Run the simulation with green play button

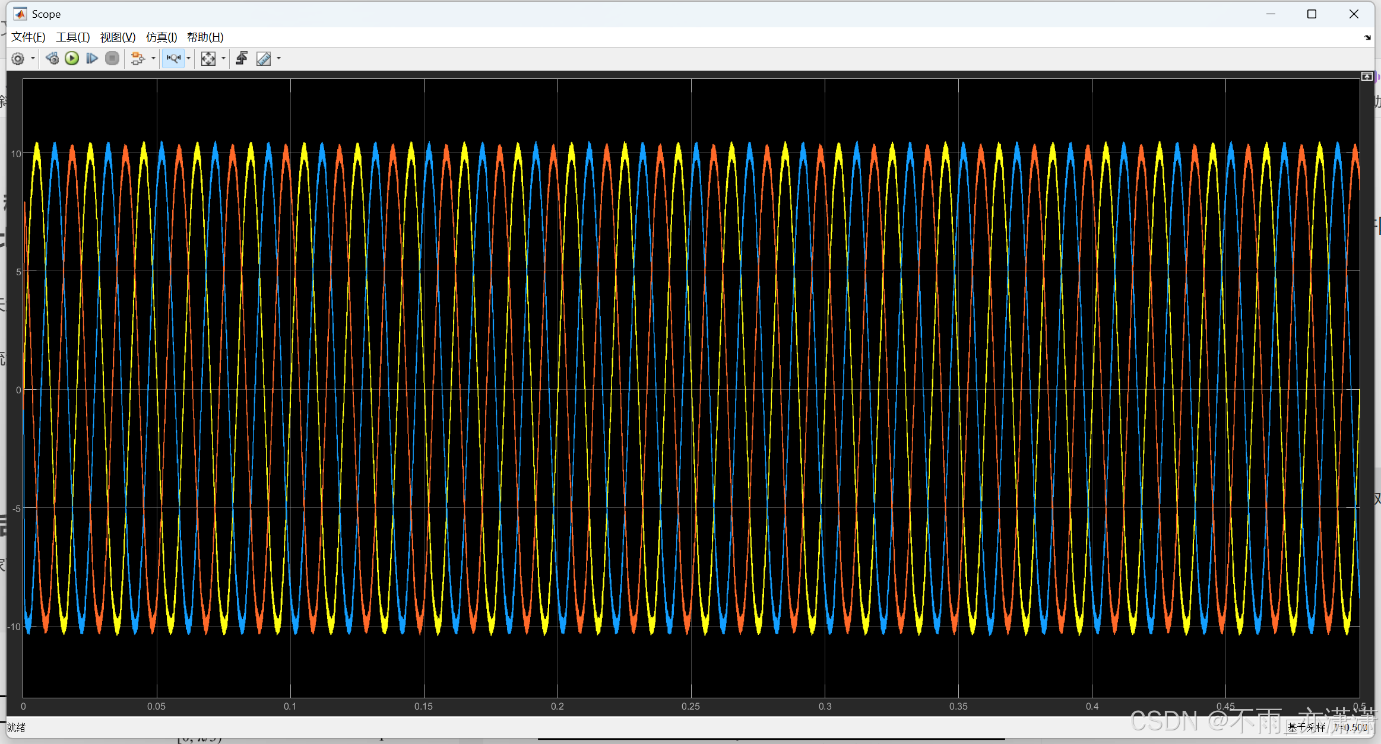coord(72,58)
